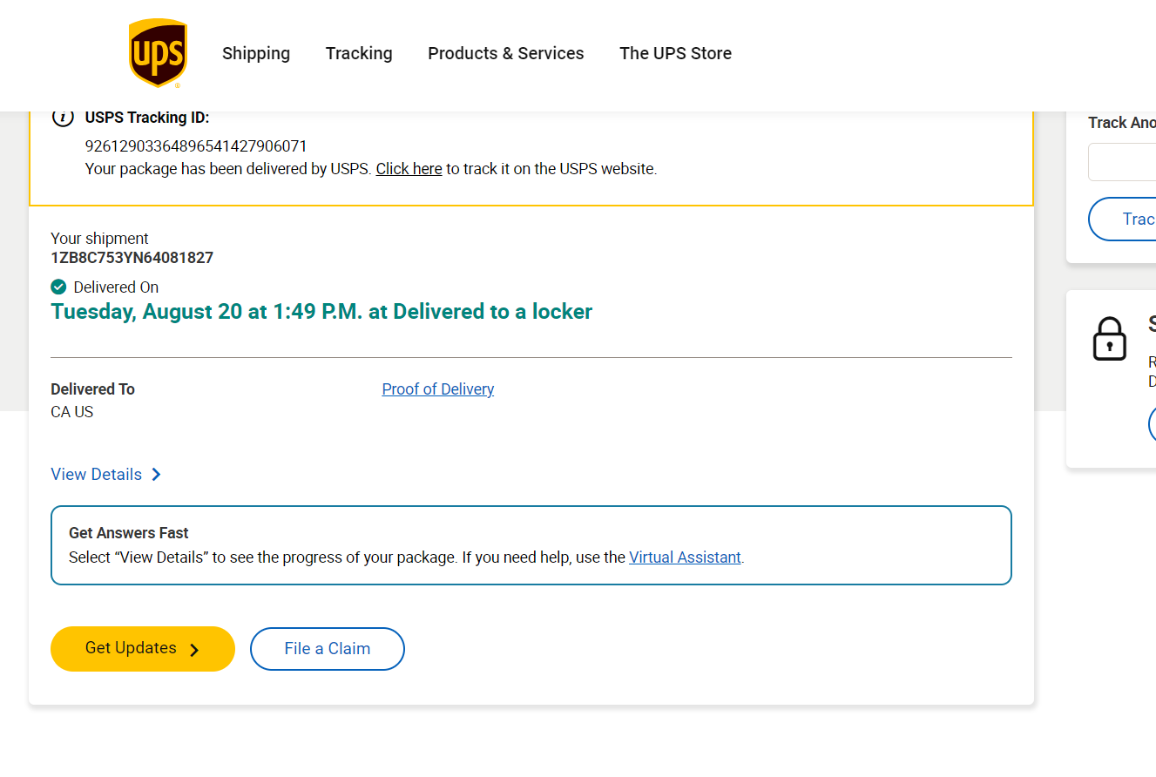Open the Proof of Delivery link

click(438, 389)
